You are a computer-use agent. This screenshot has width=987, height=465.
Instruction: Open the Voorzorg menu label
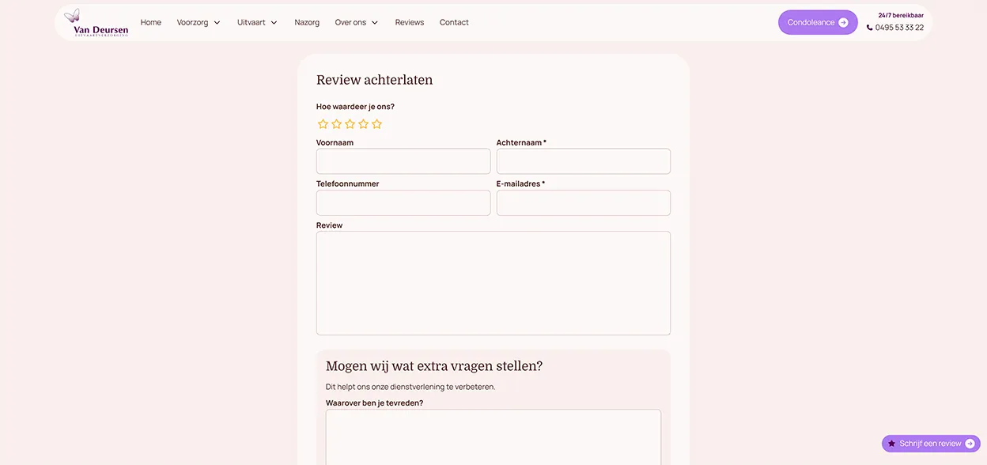[192, 23]
